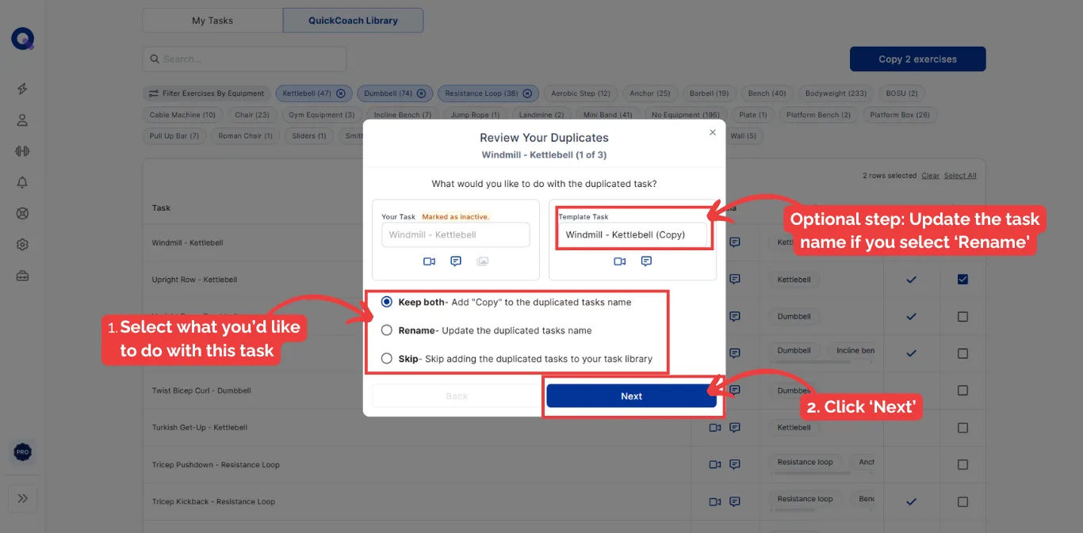Remove the Dumbbell (74) filter with its x
This screenshot has height=533, width=1083.
coord(421,93)
